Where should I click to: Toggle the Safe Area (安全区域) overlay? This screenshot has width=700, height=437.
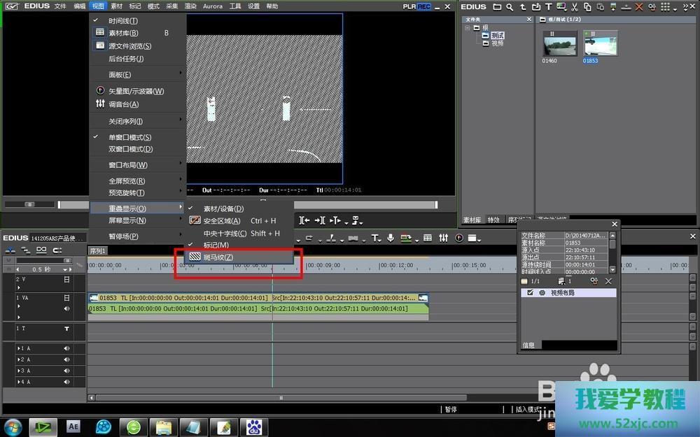(221, 221)
